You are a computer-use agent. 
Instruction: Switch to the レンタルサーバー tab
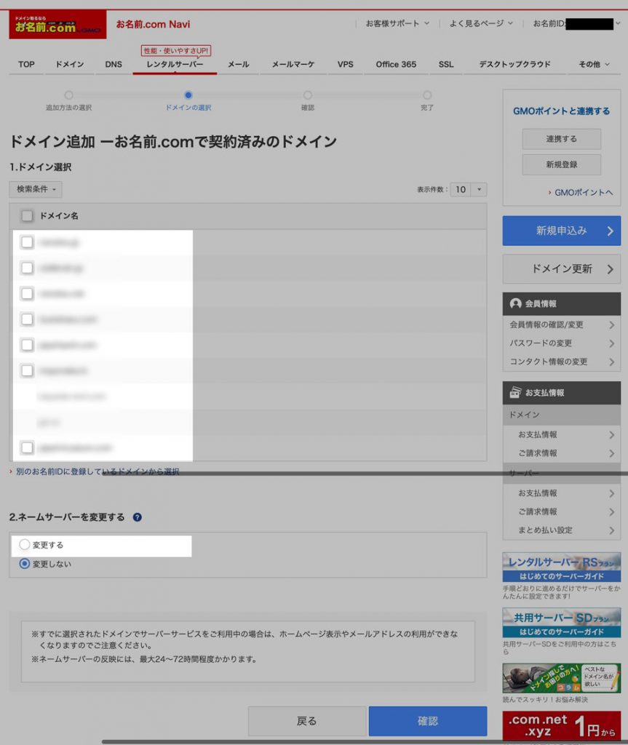(x=175, y=64)
